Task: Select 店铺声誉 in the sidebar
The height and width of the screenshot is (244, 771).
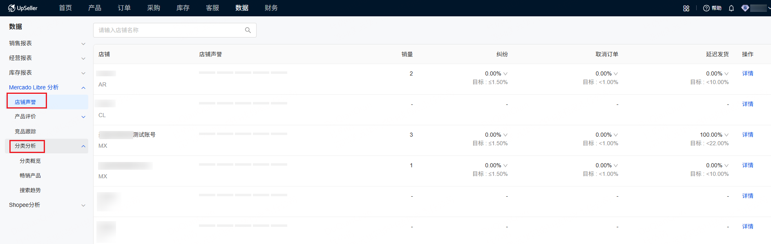Action: pos(25,102)
